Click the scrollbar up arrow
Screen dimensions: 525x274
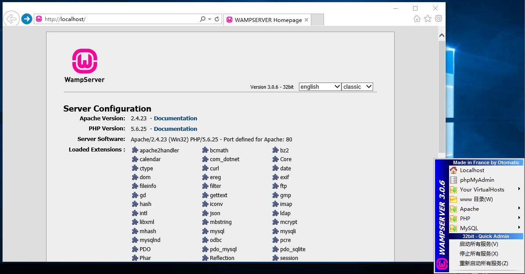(442, 35)
